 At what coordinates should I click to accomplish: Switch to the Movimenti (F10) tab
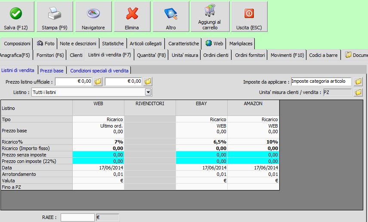tap(287, 55)
